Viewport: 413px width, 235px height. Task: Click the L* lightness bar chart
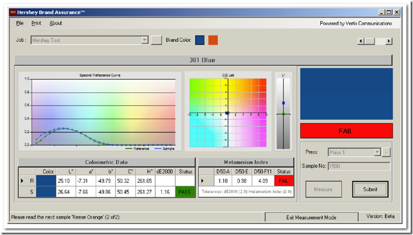point(283,112)
